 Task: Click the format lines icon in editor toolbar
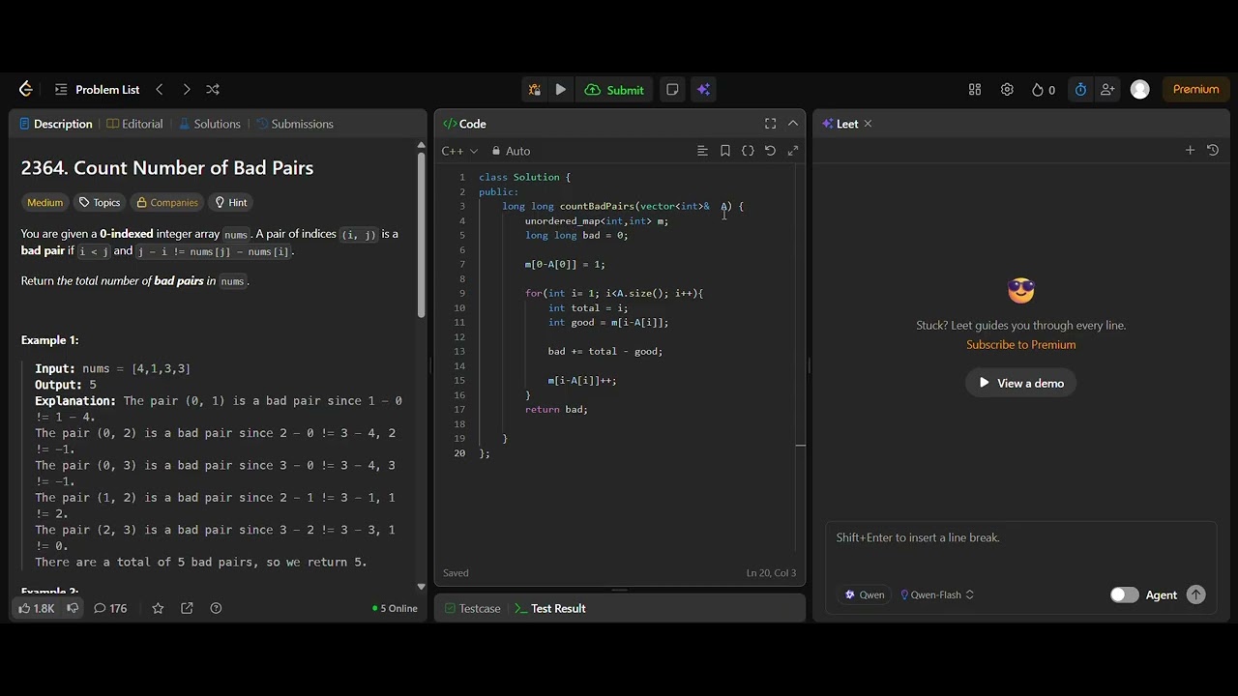[x=702, y=151]
